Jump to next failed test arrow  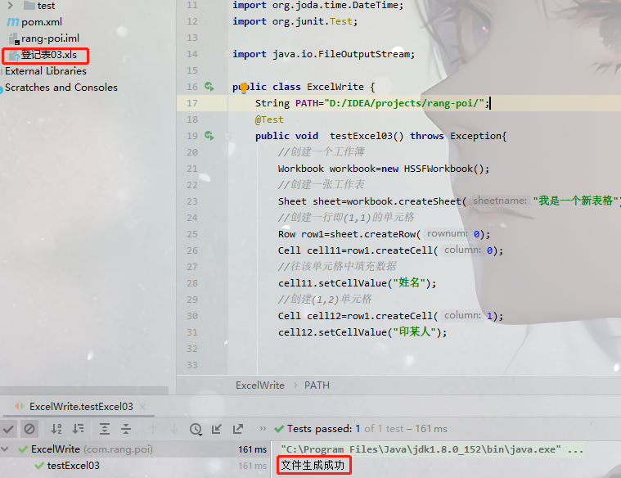point(174,429)
